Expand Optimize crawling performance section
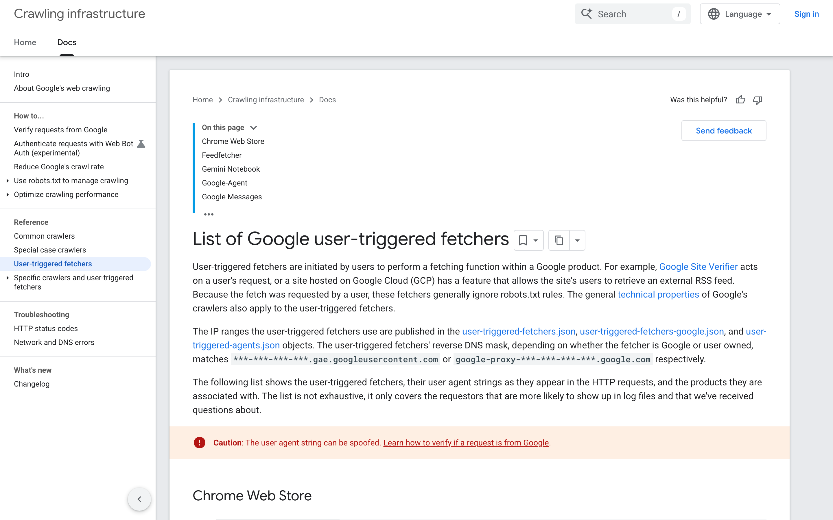The image size is (833, 520). (x=8, y=195)
